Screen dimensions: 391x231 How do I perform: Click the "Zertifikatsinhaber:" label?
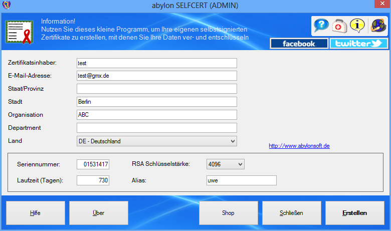tap(33, 63)
